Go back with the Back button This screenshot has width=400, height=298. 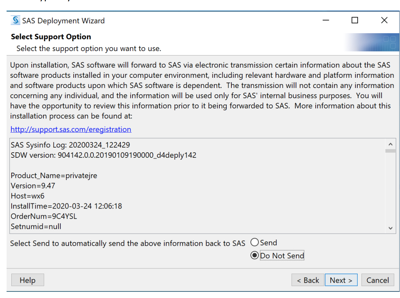308,280
